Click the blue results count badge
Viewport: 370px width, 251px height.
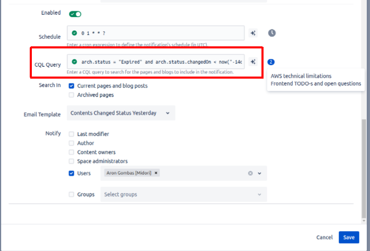point(271,62)
